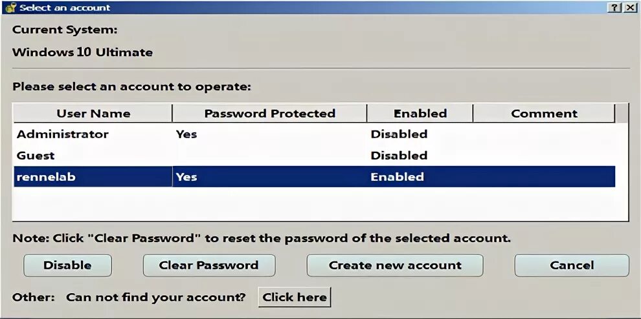This screenshot has height=319, width=641.
Task: Click Guest's Disabled status cell
Action: 399,156
